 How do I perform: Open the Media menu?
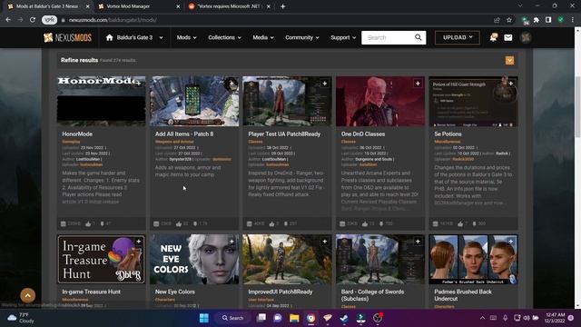point(263,37)
